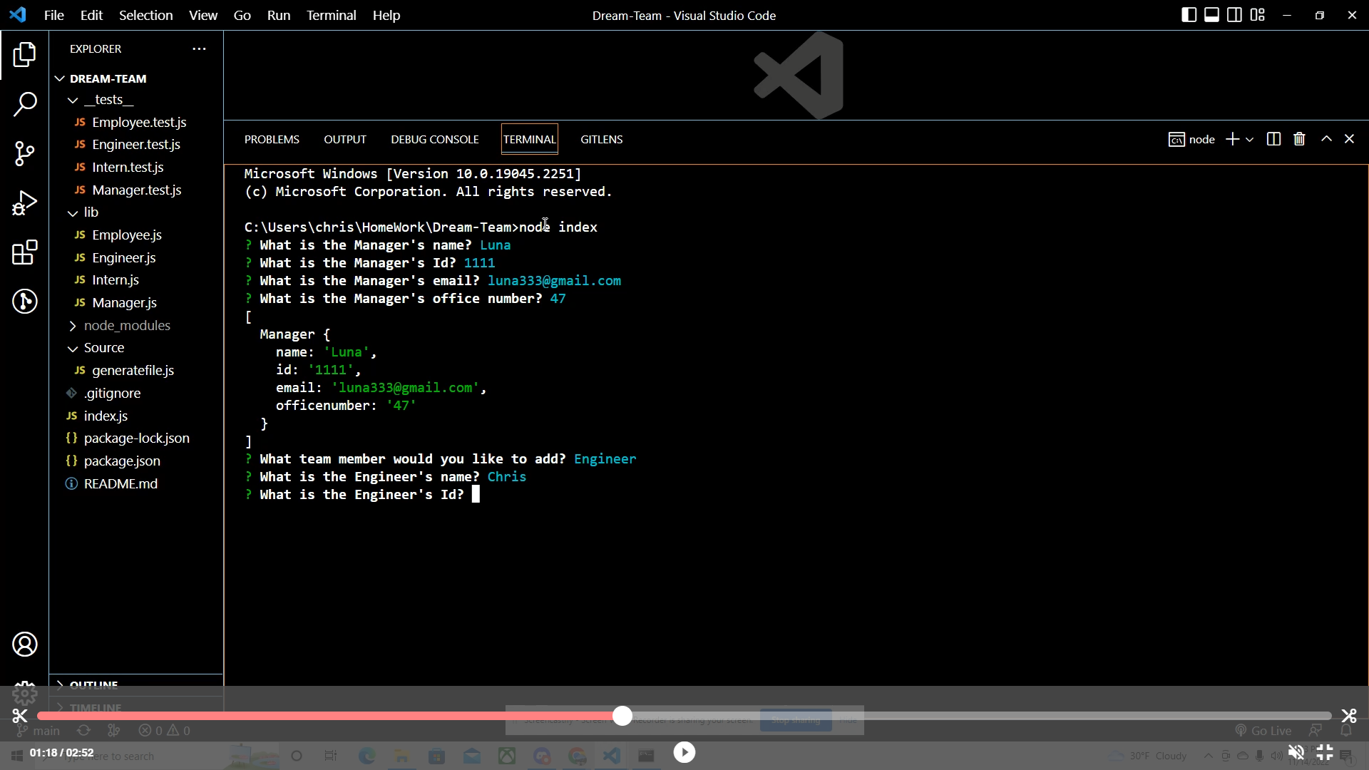Viewport: 1369px width, 770px height.
Task: Open the Go Live server button
Action: (x=1263, y=731)
